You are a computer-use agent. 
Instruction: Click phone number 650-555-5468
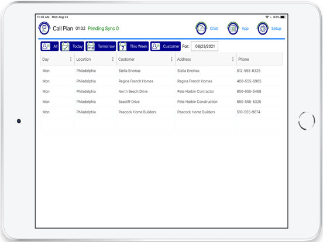(249, 91)
